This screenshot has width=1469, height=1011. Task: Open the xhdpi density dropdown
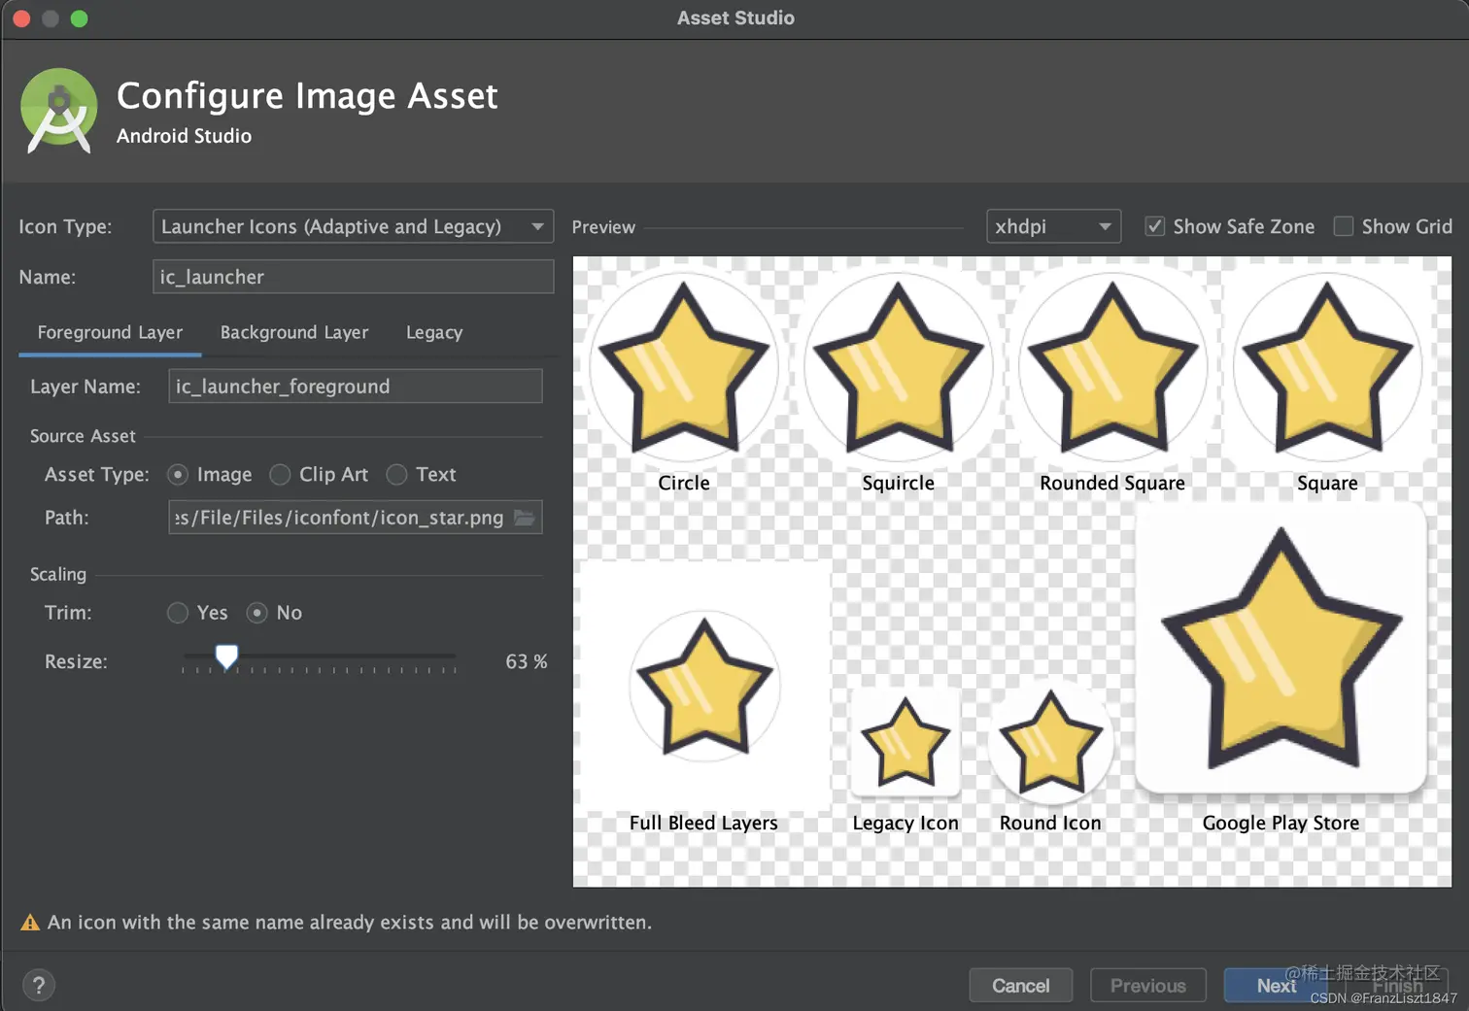tap(1053, 226)
